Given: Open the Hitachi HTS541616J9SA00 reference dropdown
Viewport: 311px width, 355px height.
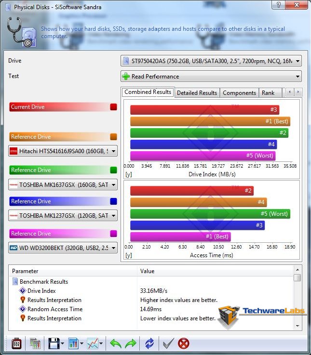Looking at the screenshot, I should [63, 151].
